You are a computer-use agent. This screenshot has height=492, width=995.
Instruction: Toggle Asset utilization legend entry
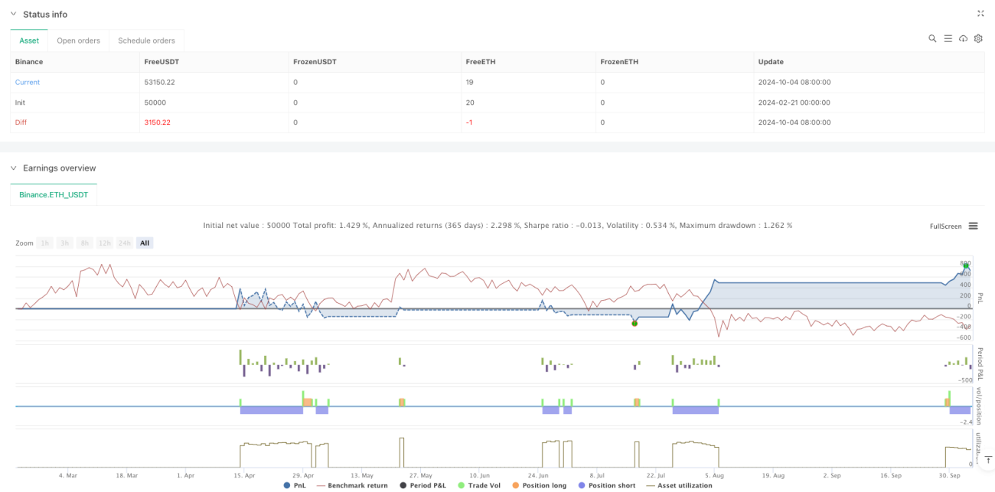pyautogui.click(x=680, y=485)
